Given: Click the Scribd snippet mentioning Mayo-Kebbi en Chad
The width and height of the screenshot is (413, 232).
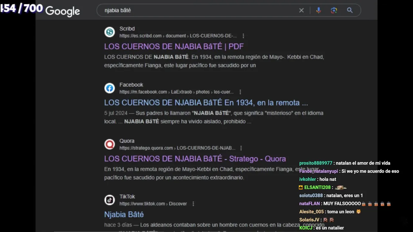Looking at the screenshot, I should pos(214,61).
